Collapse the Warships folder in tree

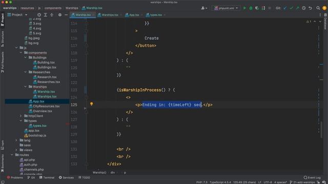tap(26, 86)
